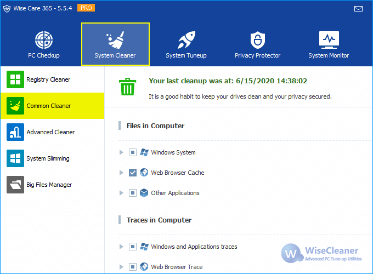This screenshot has width=373, height=274.
Task: Expand the Web Browser Cache node
Action: pos(121,173)
